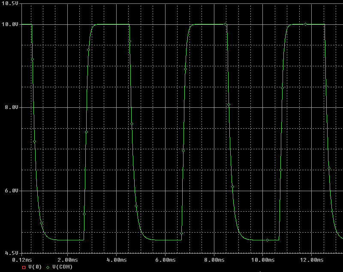Click the 8.00ms X-axis label
343x272 pixels.
pyautogui.click(x=214, y=260)
